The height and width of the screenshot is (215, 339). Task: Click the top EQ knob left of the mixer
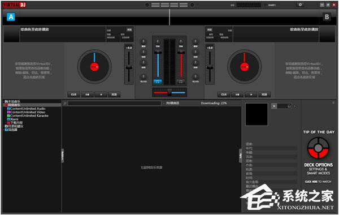pos(144,41)
